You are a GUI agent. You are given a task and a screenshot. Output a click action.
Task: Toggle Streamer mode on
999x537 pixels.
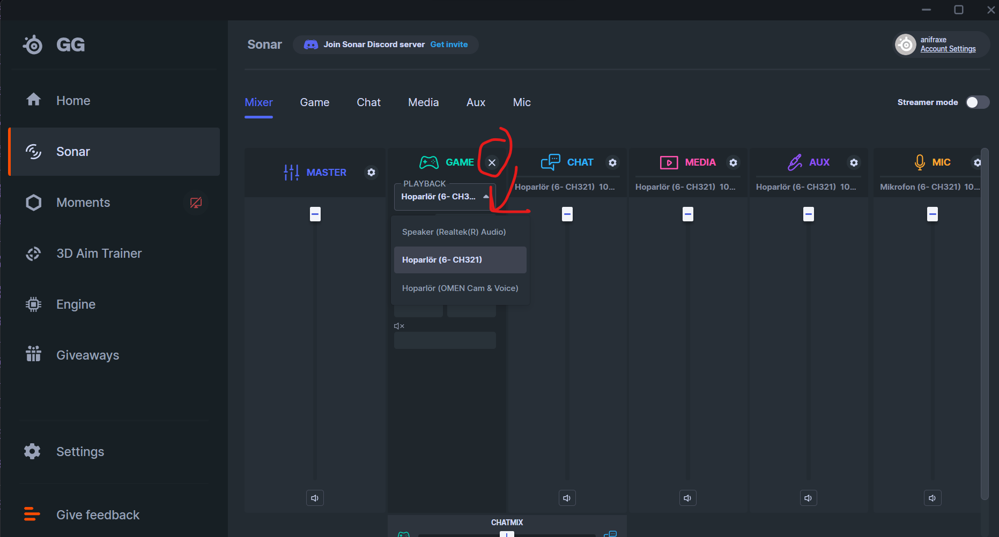pyautogui.click(x=978, y=102)
